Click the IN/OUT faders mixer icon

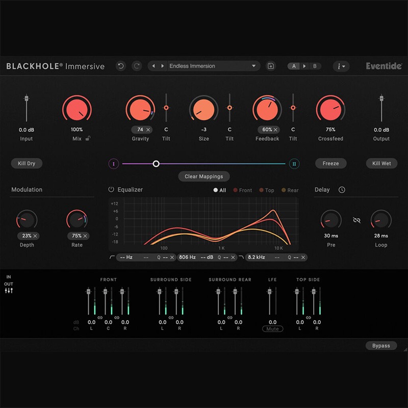[9, 291]
